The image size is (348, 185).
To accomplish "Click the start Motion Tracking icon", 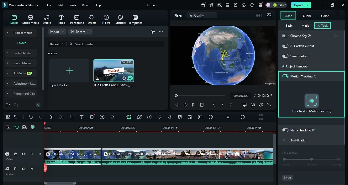I will [x=311, y=101].
